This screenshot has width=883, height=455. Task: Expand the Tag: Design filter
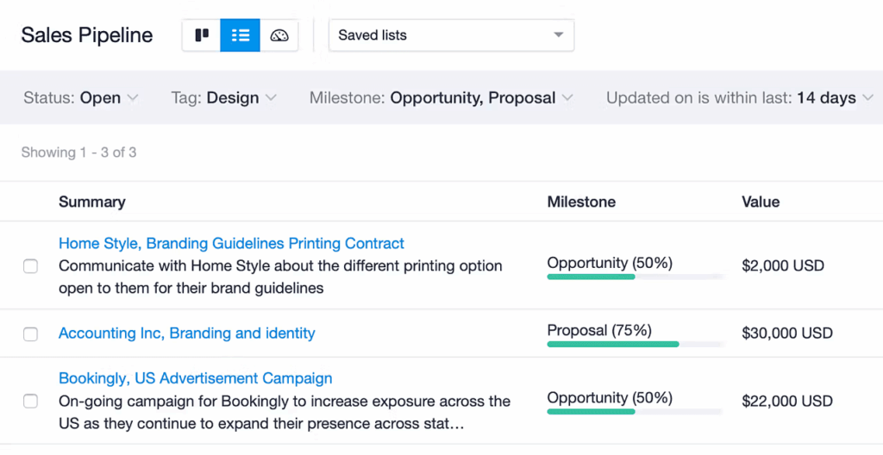click(x=223, y=98)
